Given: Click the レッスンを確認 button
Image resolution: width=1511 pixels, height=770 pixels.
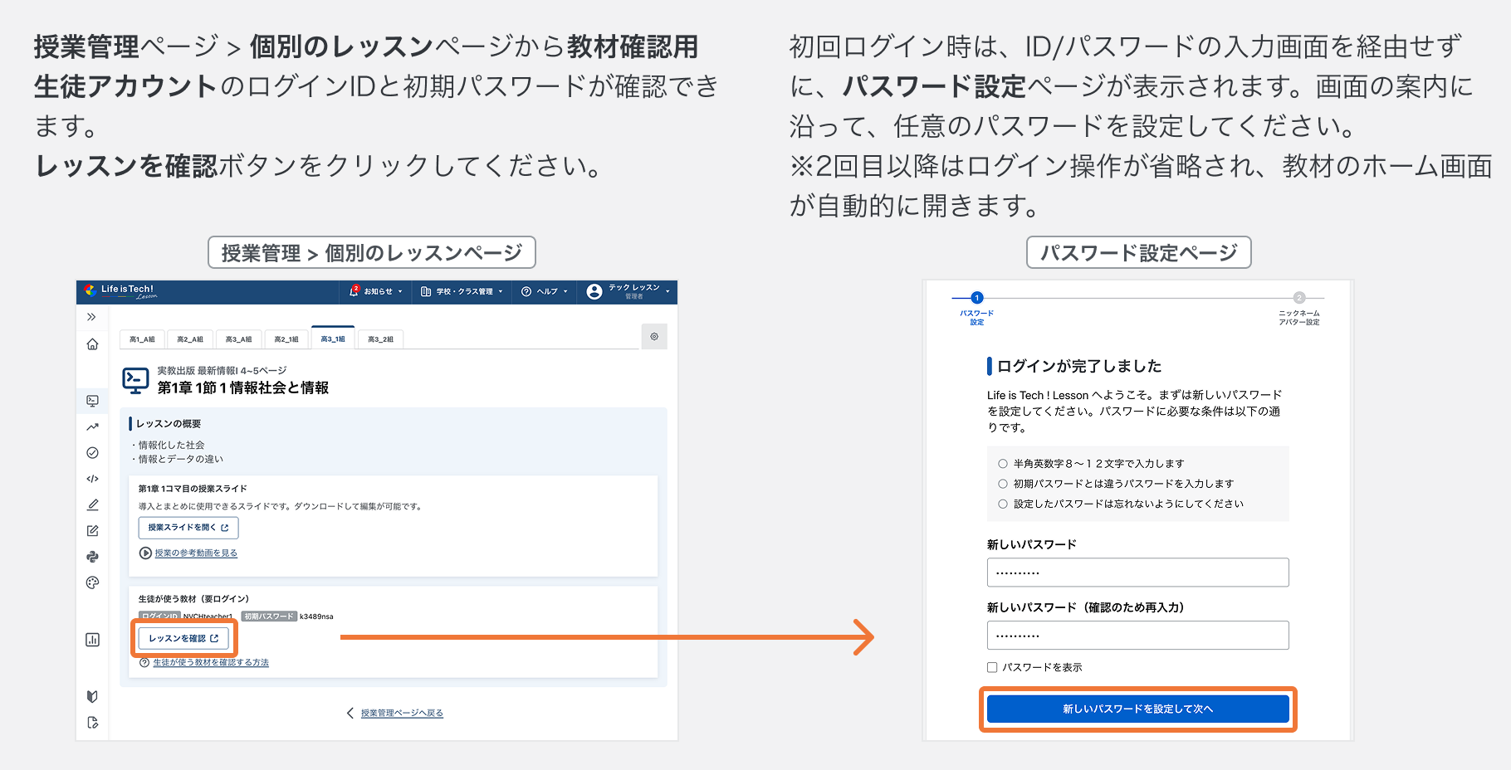Looking at the screenshot, I should 183,638.
